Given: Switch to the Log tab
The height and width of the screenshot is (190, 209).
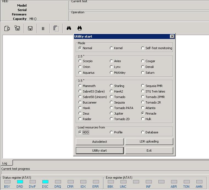Looking at the screenshot, I should pyautogui.click(x=5, y=163).
